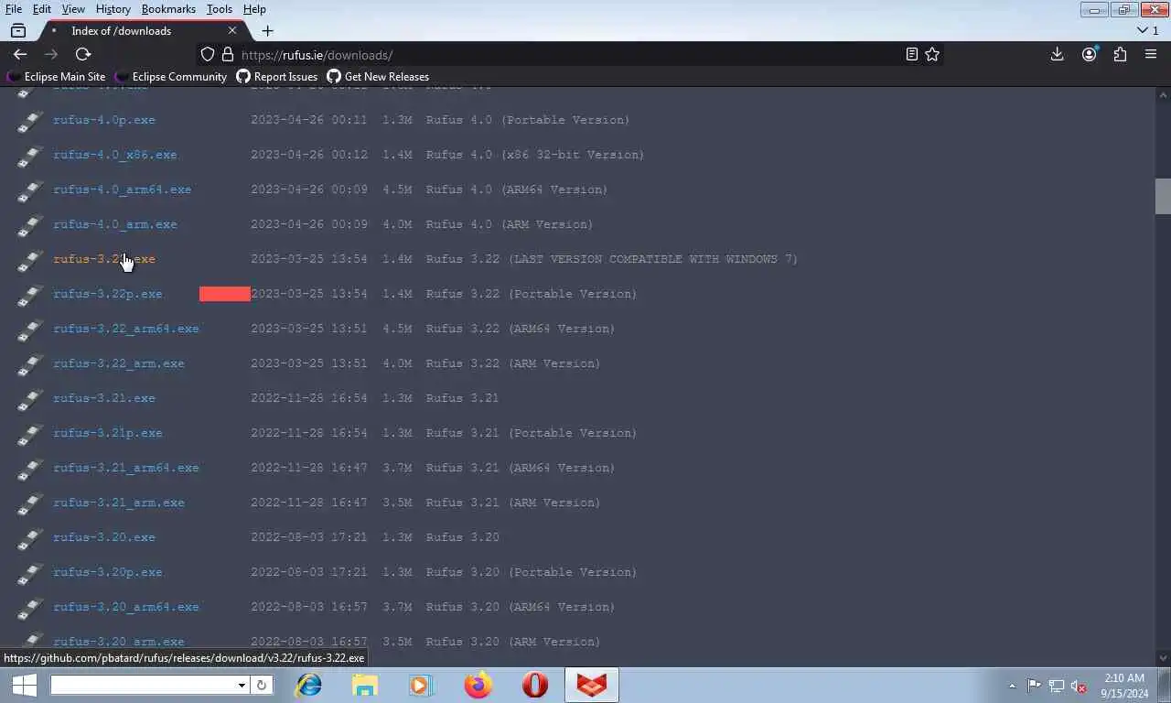Open Get New Releases bookmark
The image size is (1171, 703).
click(378, 77)
